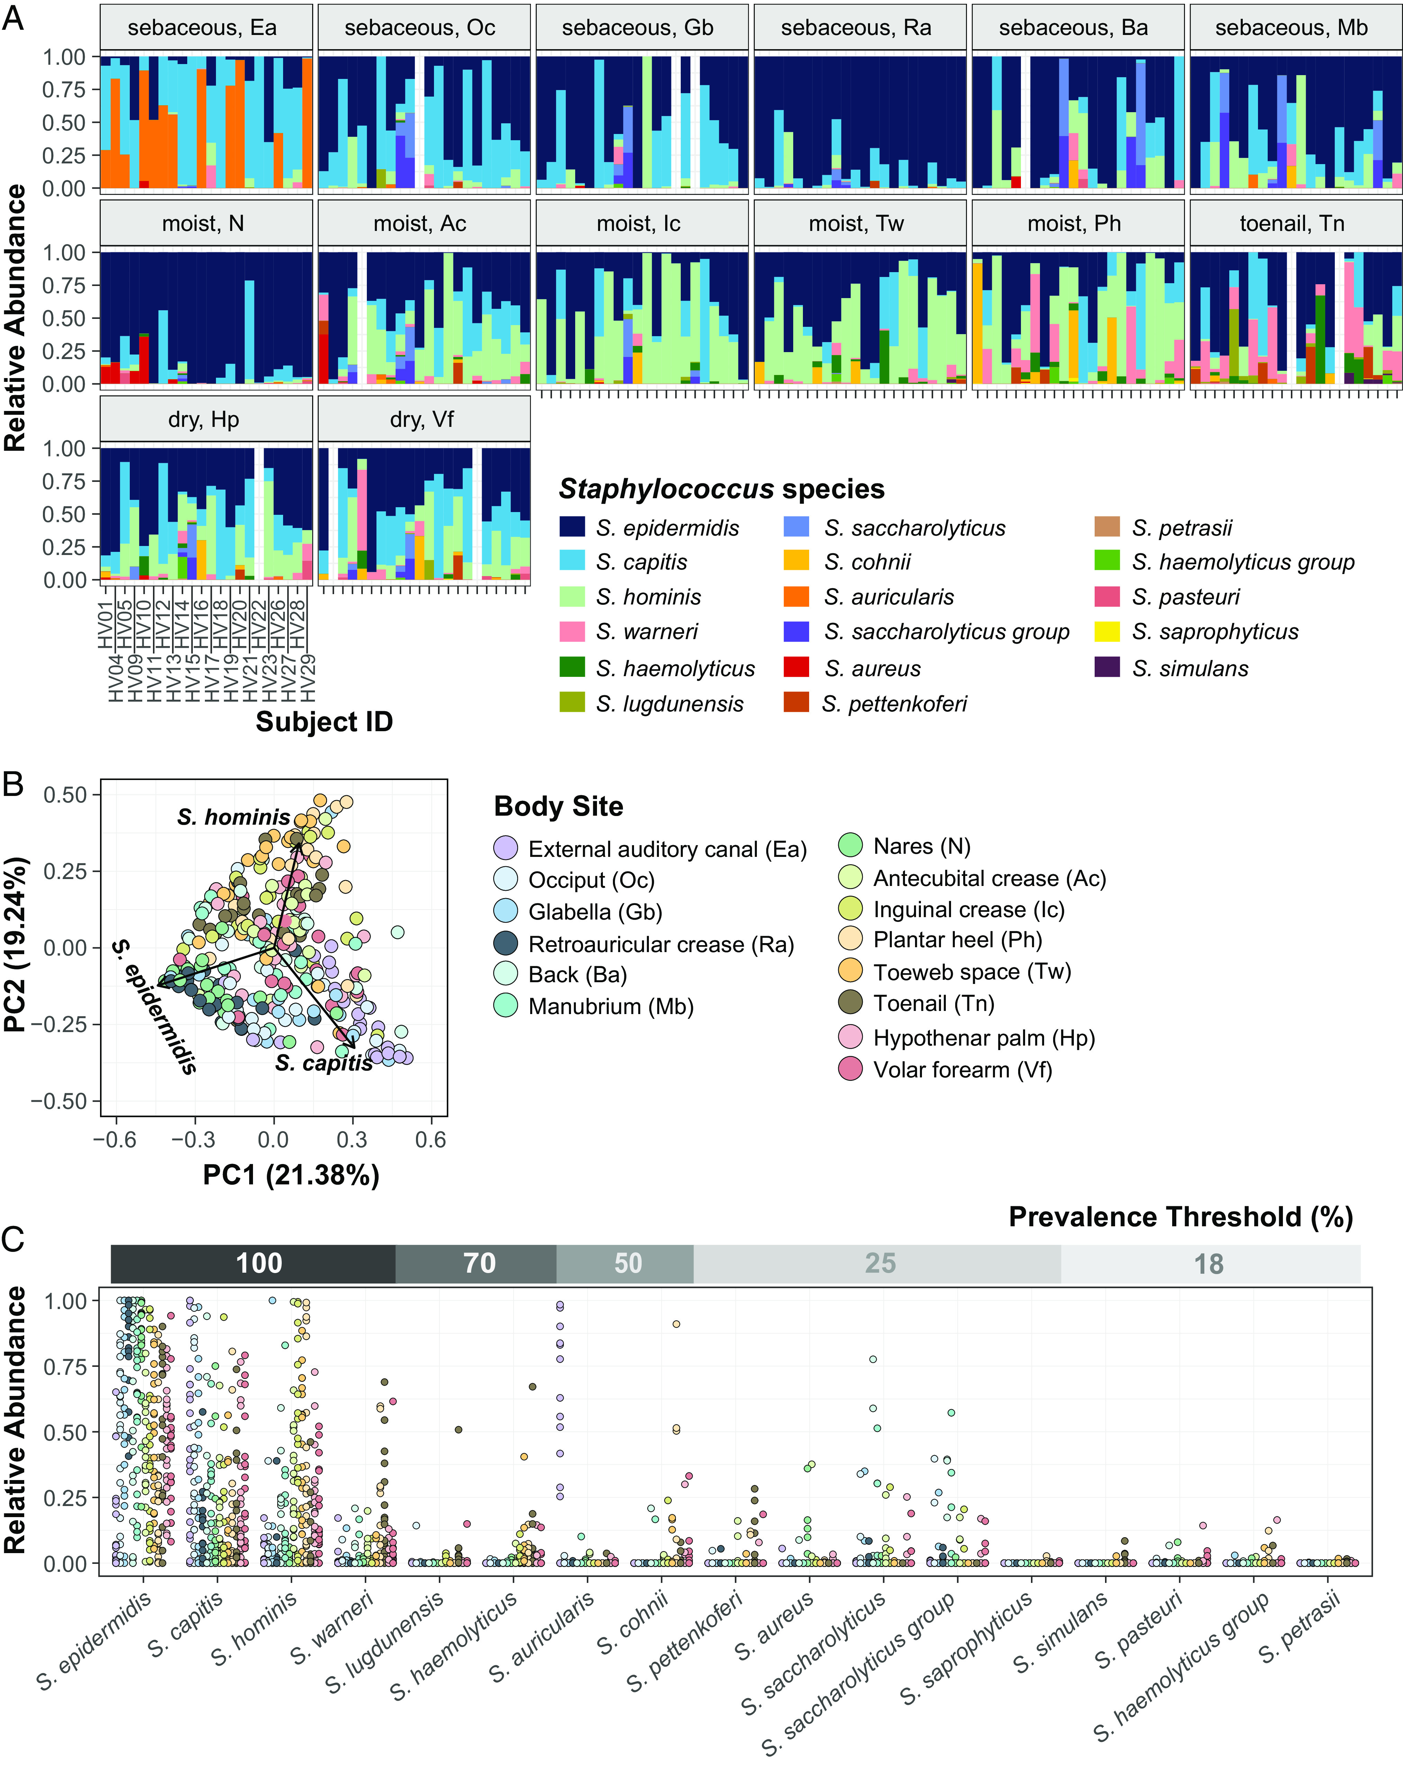1403x1765 pixels.
Task: Select the Glabella (Gb) legend circle
Action: 506,910
